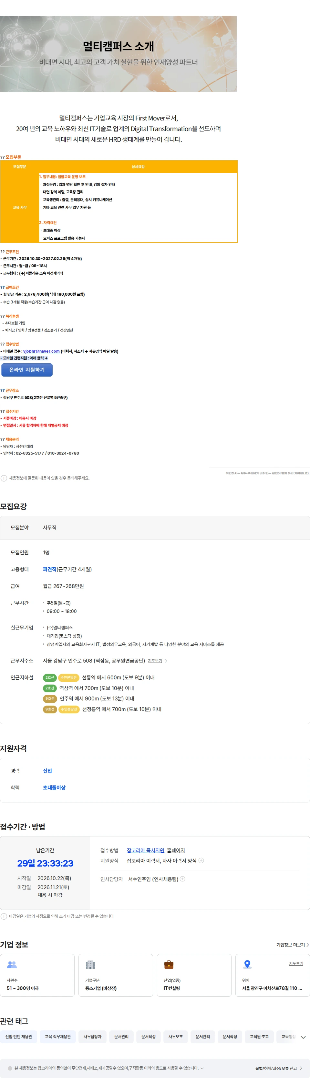Click 지도보기 next to work address
The height and width of the screenshot is (1078, 310).
155,661
